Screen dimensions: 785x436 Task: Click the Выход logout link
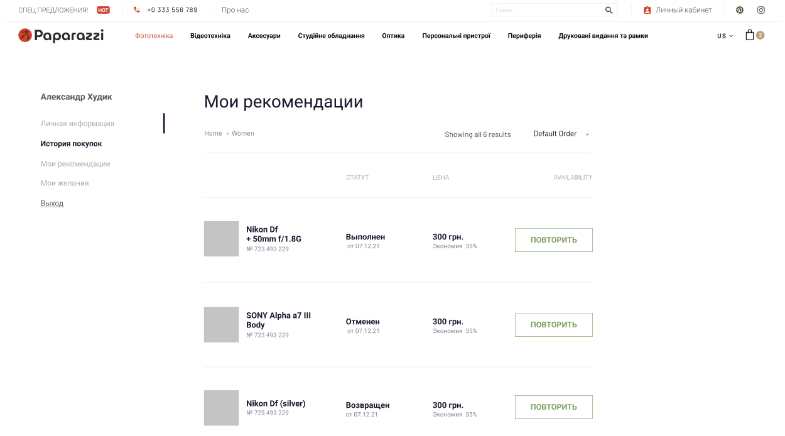pos(52,204)
